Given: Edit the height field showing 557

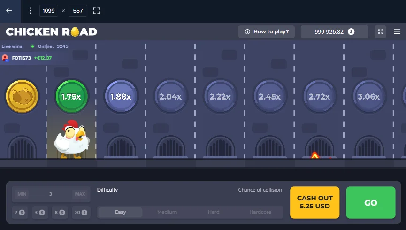Looking at the screenshot, I should pos(77,11).
